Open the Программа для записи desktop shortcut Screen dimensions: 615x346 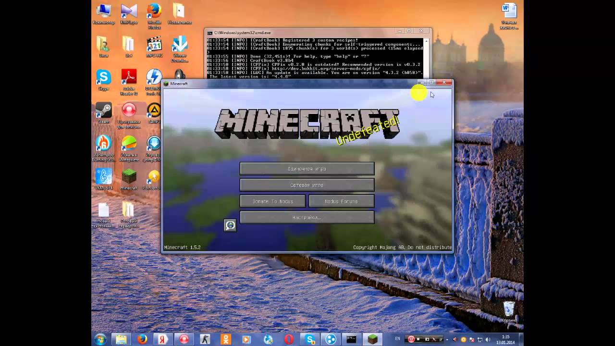[129, 115]
